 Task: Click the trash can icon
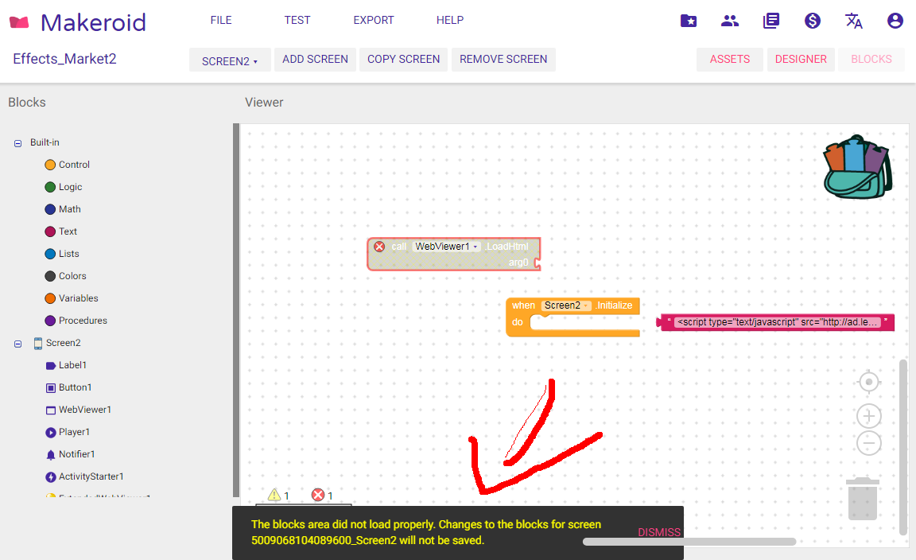click(863, 499)
